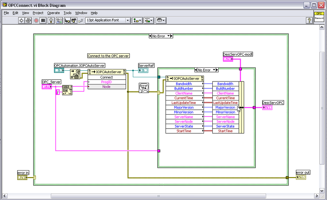Click the IOPCAutoServer property node header

pos(185,79)
